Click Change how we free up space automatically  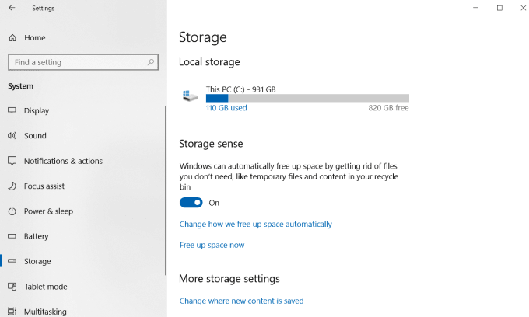[255, 225]
